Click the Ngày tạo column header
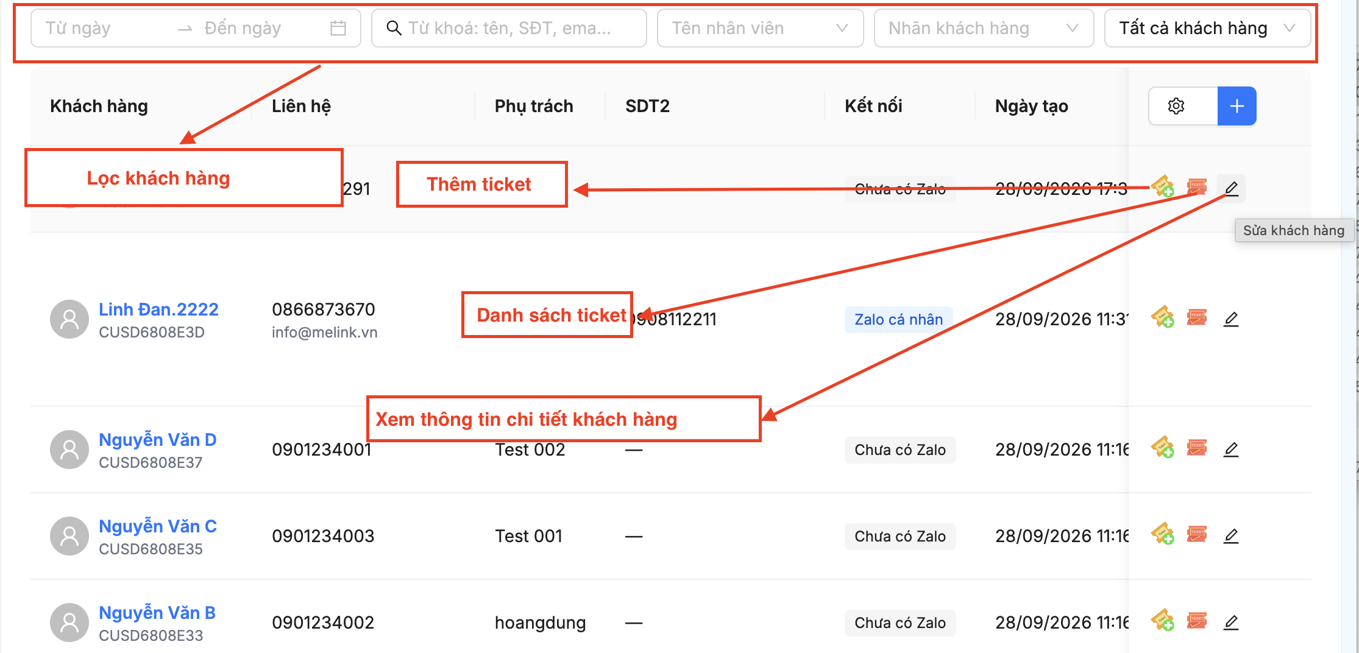The width and height of the screenshot is (1359, 653). (1031, 106)
